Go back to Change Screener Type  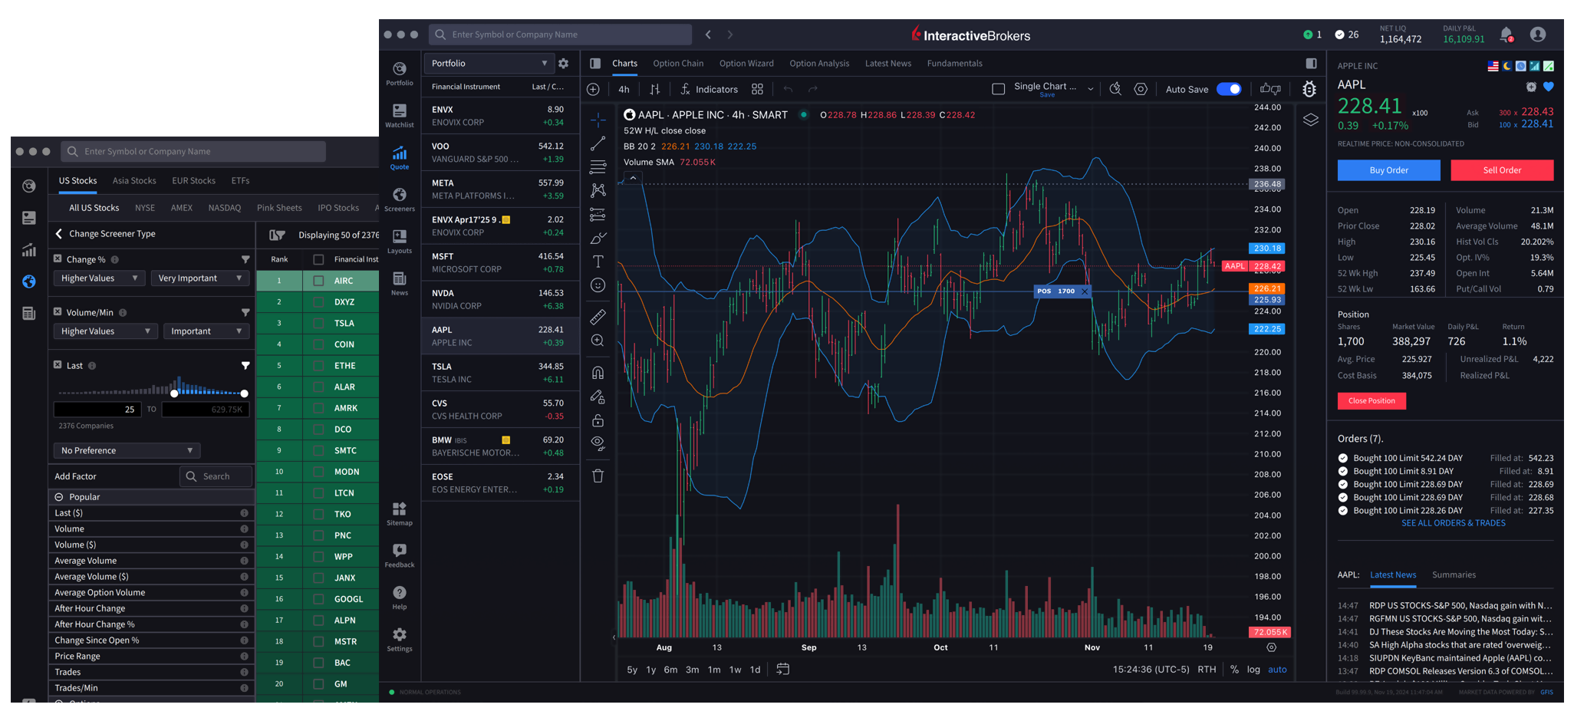[x=105, y=234]
